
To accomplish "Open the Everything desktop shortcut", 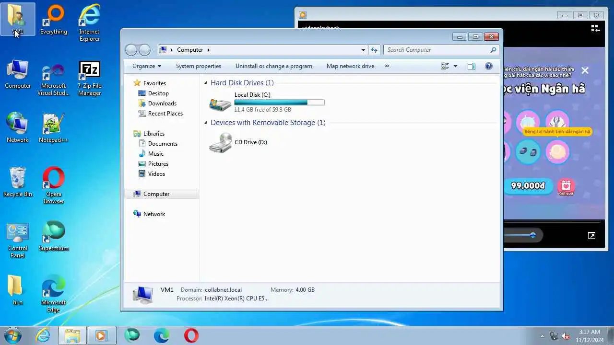I will 54,19.
